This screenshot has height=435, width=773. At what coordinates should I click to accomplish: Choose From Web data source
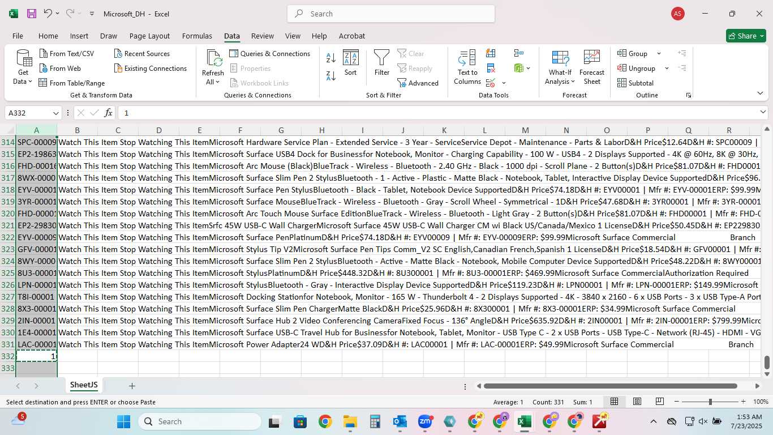(x=60, y=68)
